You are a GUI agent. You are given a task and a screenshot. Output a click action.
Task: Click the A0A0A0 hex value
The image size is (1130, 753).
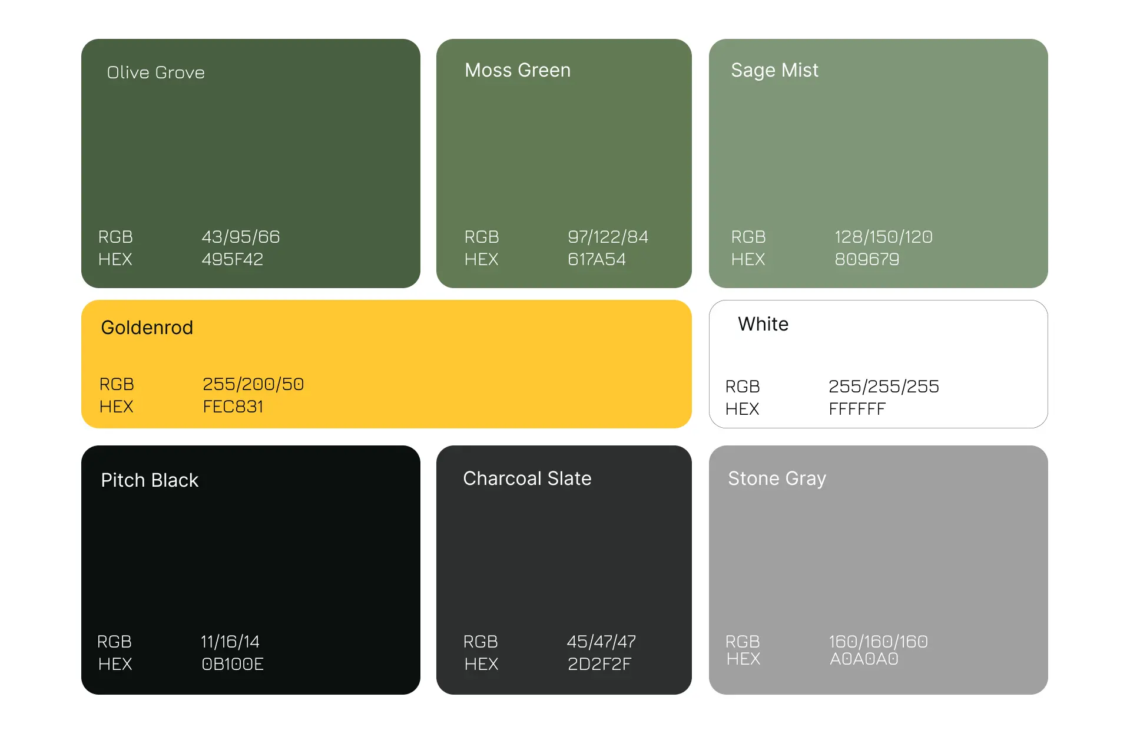pyautogui.click(x=863, y=659)
